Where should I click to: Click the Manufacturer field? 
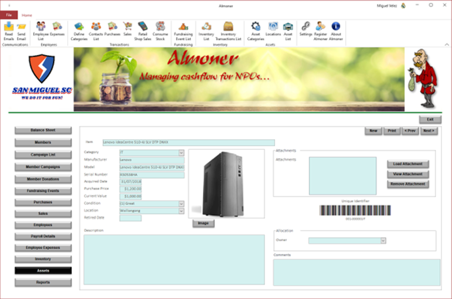tap(152, 160)
